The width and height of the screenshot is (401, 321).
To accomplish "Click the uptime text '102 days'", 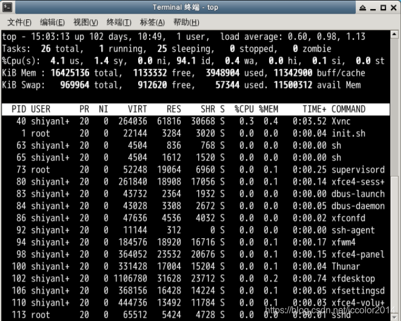I will 110,36.
